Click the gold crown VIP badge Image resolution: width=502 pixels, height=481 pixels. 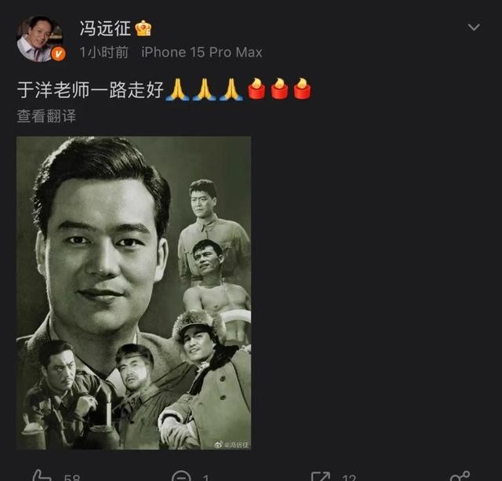[143, 28]
